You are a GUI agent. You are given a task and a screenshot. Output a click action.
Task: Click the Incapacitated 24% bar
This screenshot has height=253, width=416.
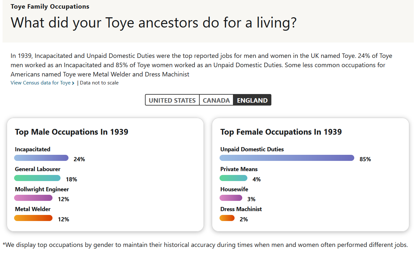41,158
